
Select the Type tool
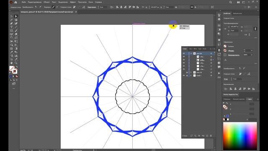pos(11,27)
